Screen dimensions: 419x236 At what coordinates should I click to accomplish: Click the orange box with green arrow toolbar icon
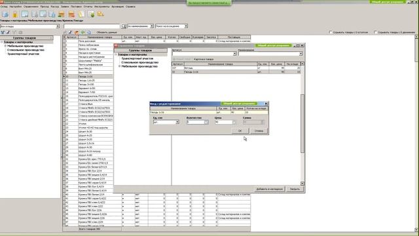point(62,14)
